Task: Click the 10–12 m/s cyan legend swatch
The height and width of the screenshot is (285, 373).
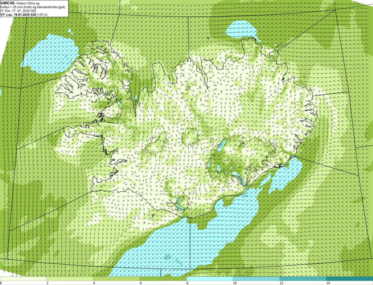Action: pos(256,279)
